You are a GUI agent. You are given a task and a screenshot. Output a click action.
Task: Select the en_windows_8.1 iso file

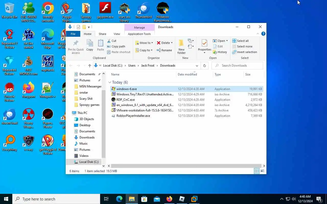pos(187,105)
